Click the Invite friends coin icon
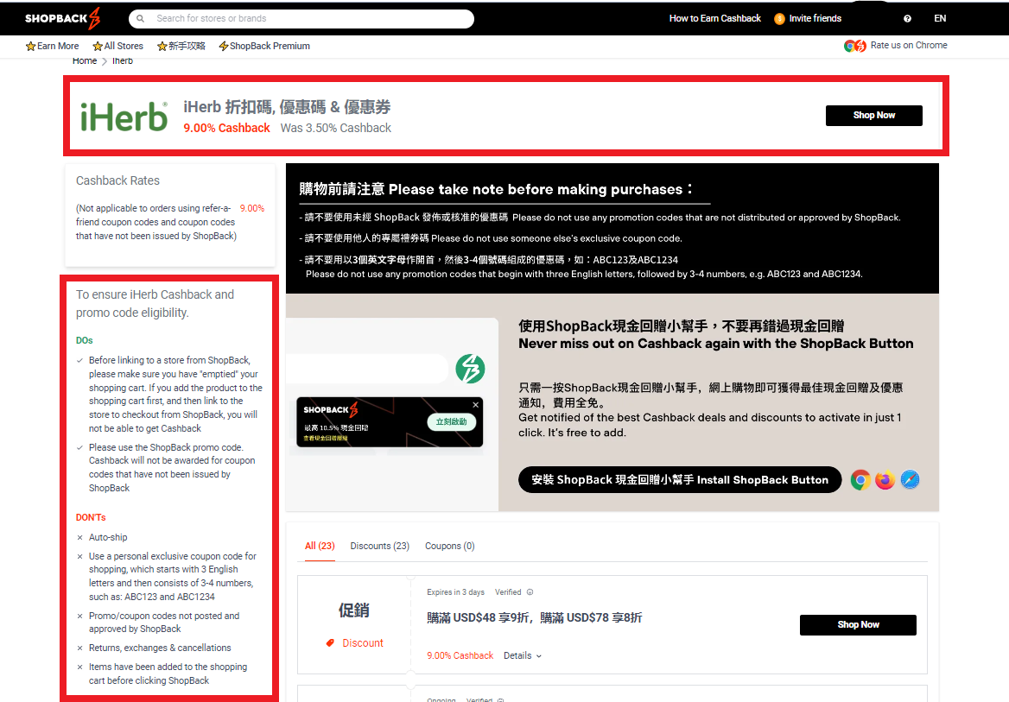The image size is (1009, 702). tap(779, 19)
